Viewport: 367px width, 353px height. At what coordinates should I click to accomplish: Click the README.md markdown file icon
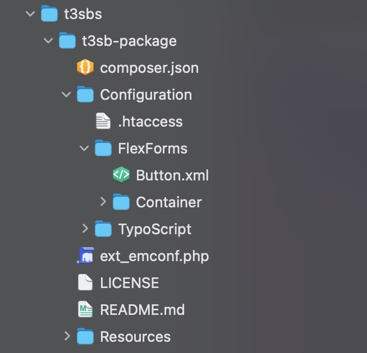[x=85, y=310]
